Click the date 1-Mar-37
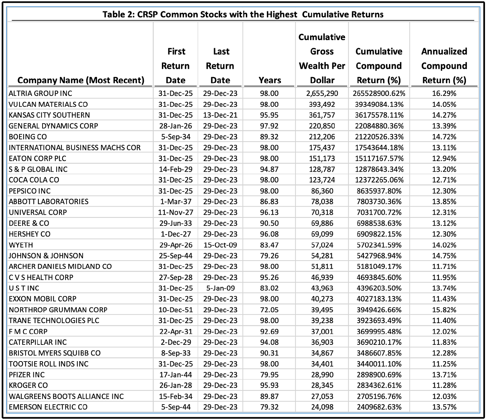Viewport: 487px width, 420px height. click(176, 201)
